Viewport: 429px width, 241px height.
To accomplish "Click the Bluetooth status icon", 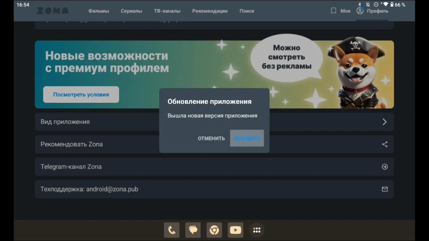I will pos(360,5).
